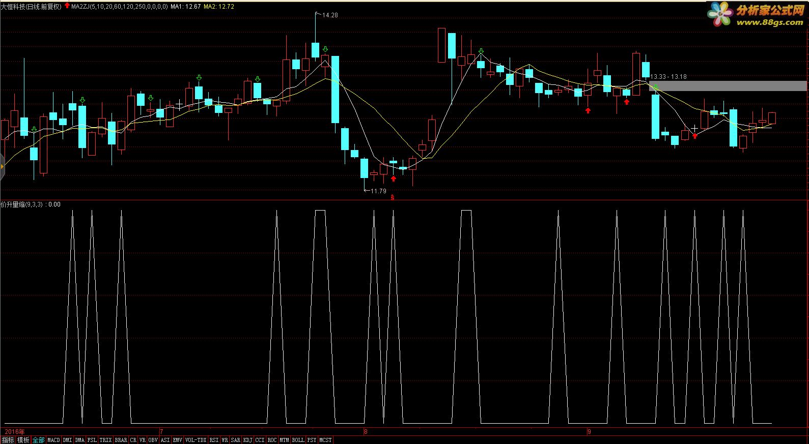Click the 13.33 - 13.18 gap label
Viewport: 809px width, 444px height.
(668, 77)
